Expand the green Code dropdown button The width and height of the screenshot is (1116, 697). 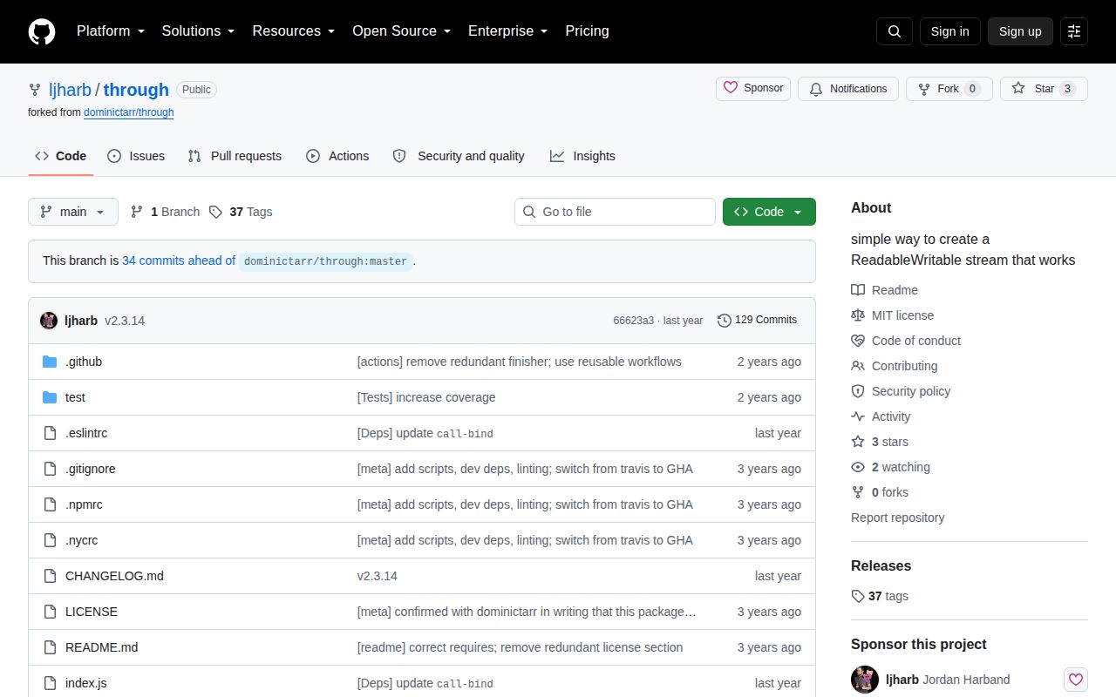coord(769,212)
